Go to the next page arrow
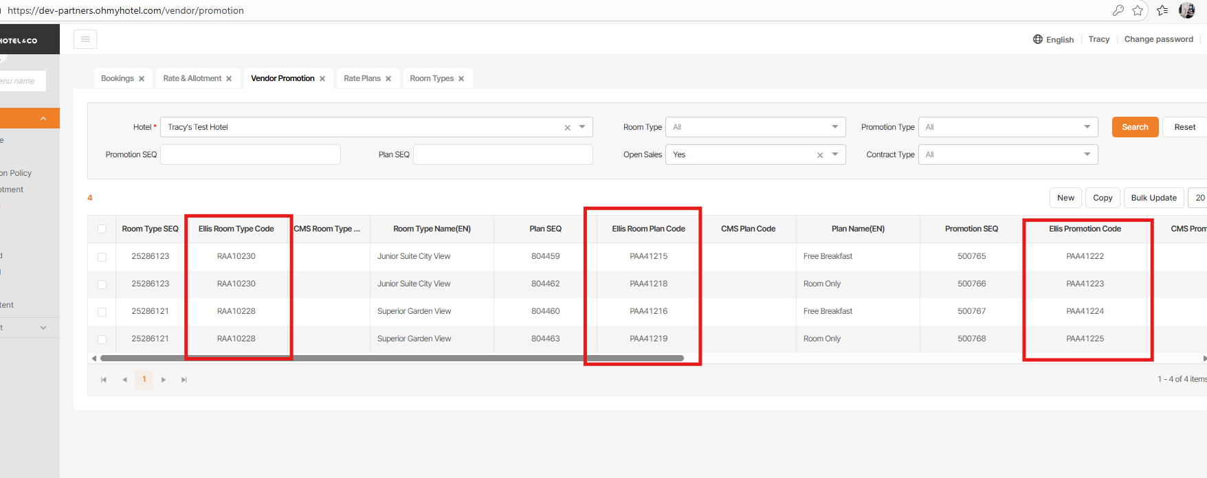This screenshot has width=1207, height=478. pyautogui.click(x=164, y=380)
